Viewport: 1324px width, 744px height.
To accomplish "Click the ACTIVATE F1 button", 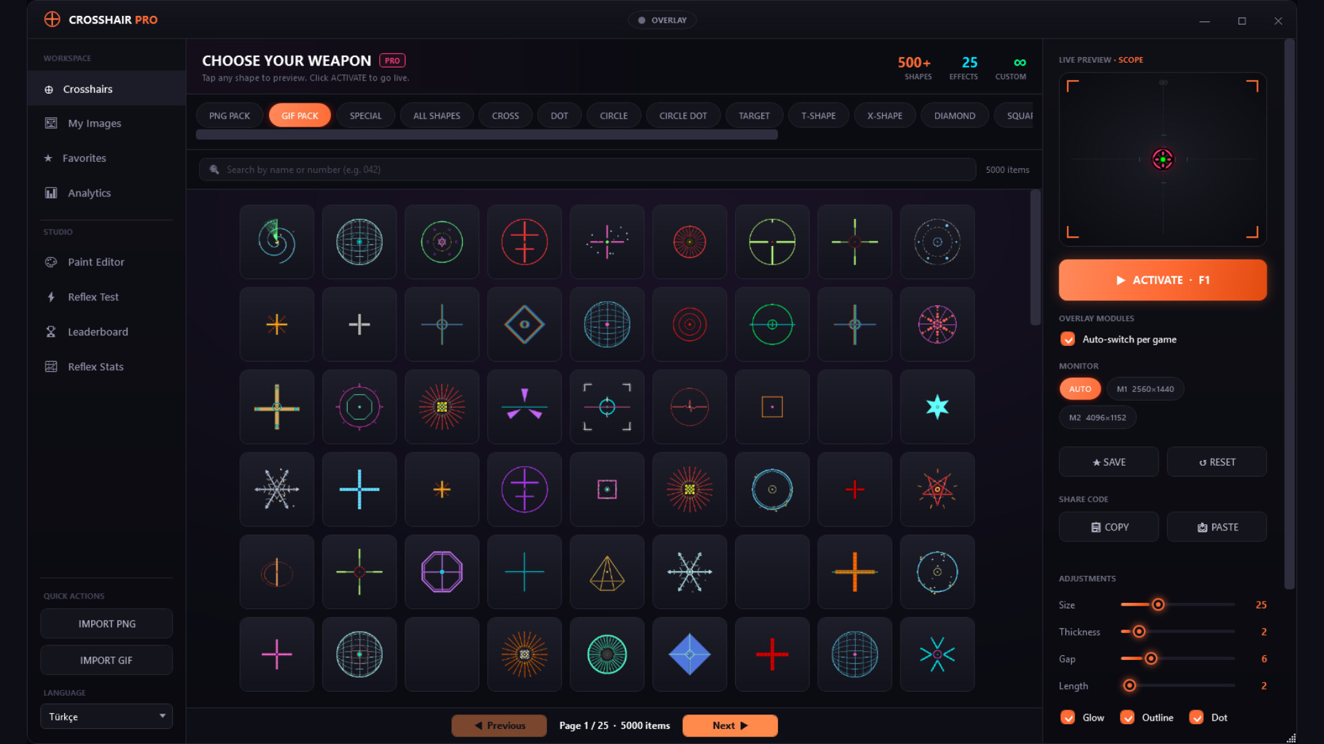I will click(1163, 280).
